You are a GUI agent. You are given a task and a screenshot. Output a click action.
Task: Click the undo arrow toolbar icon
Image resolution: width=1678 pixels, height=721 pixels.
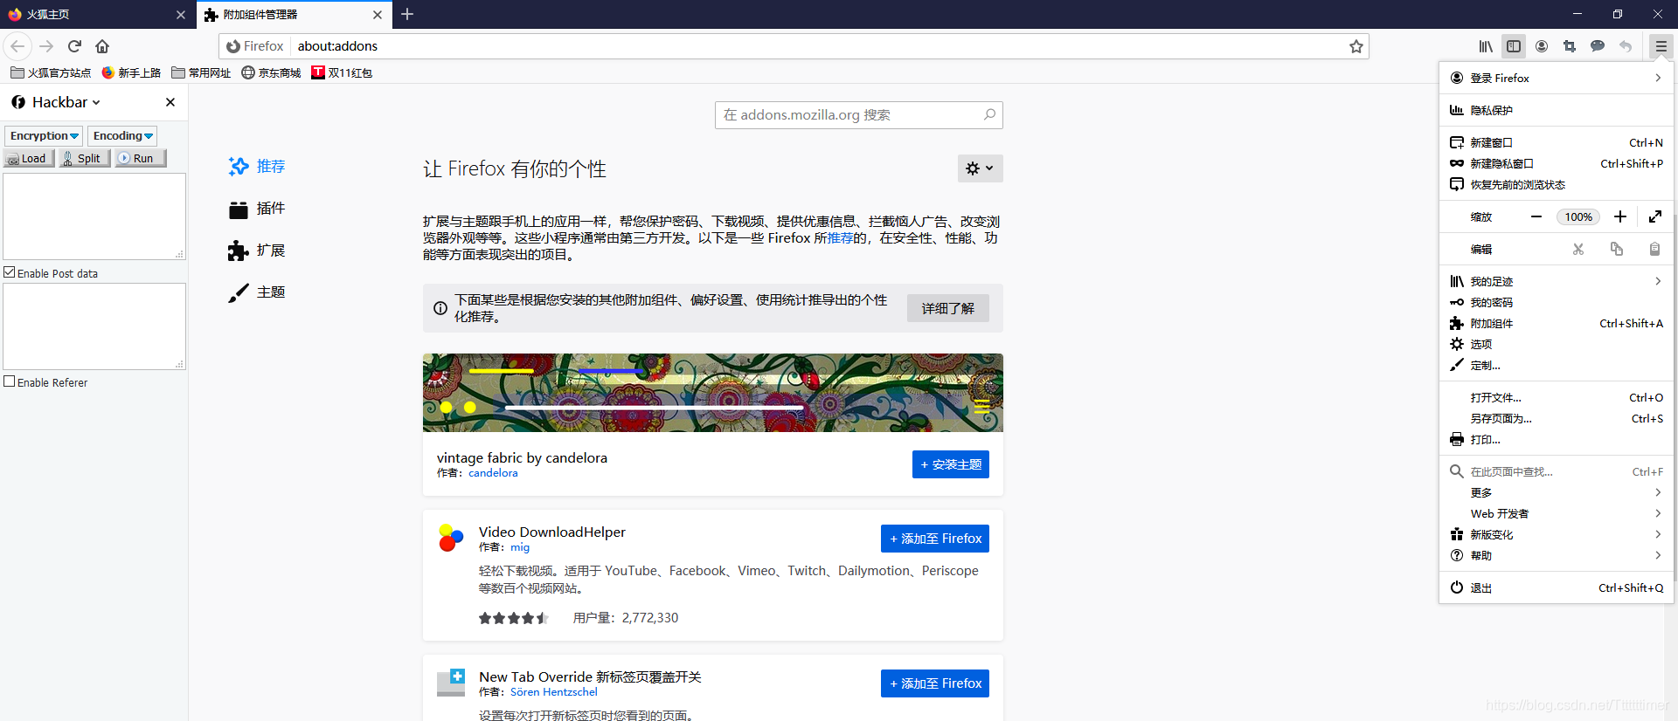tap(1626, 46)
